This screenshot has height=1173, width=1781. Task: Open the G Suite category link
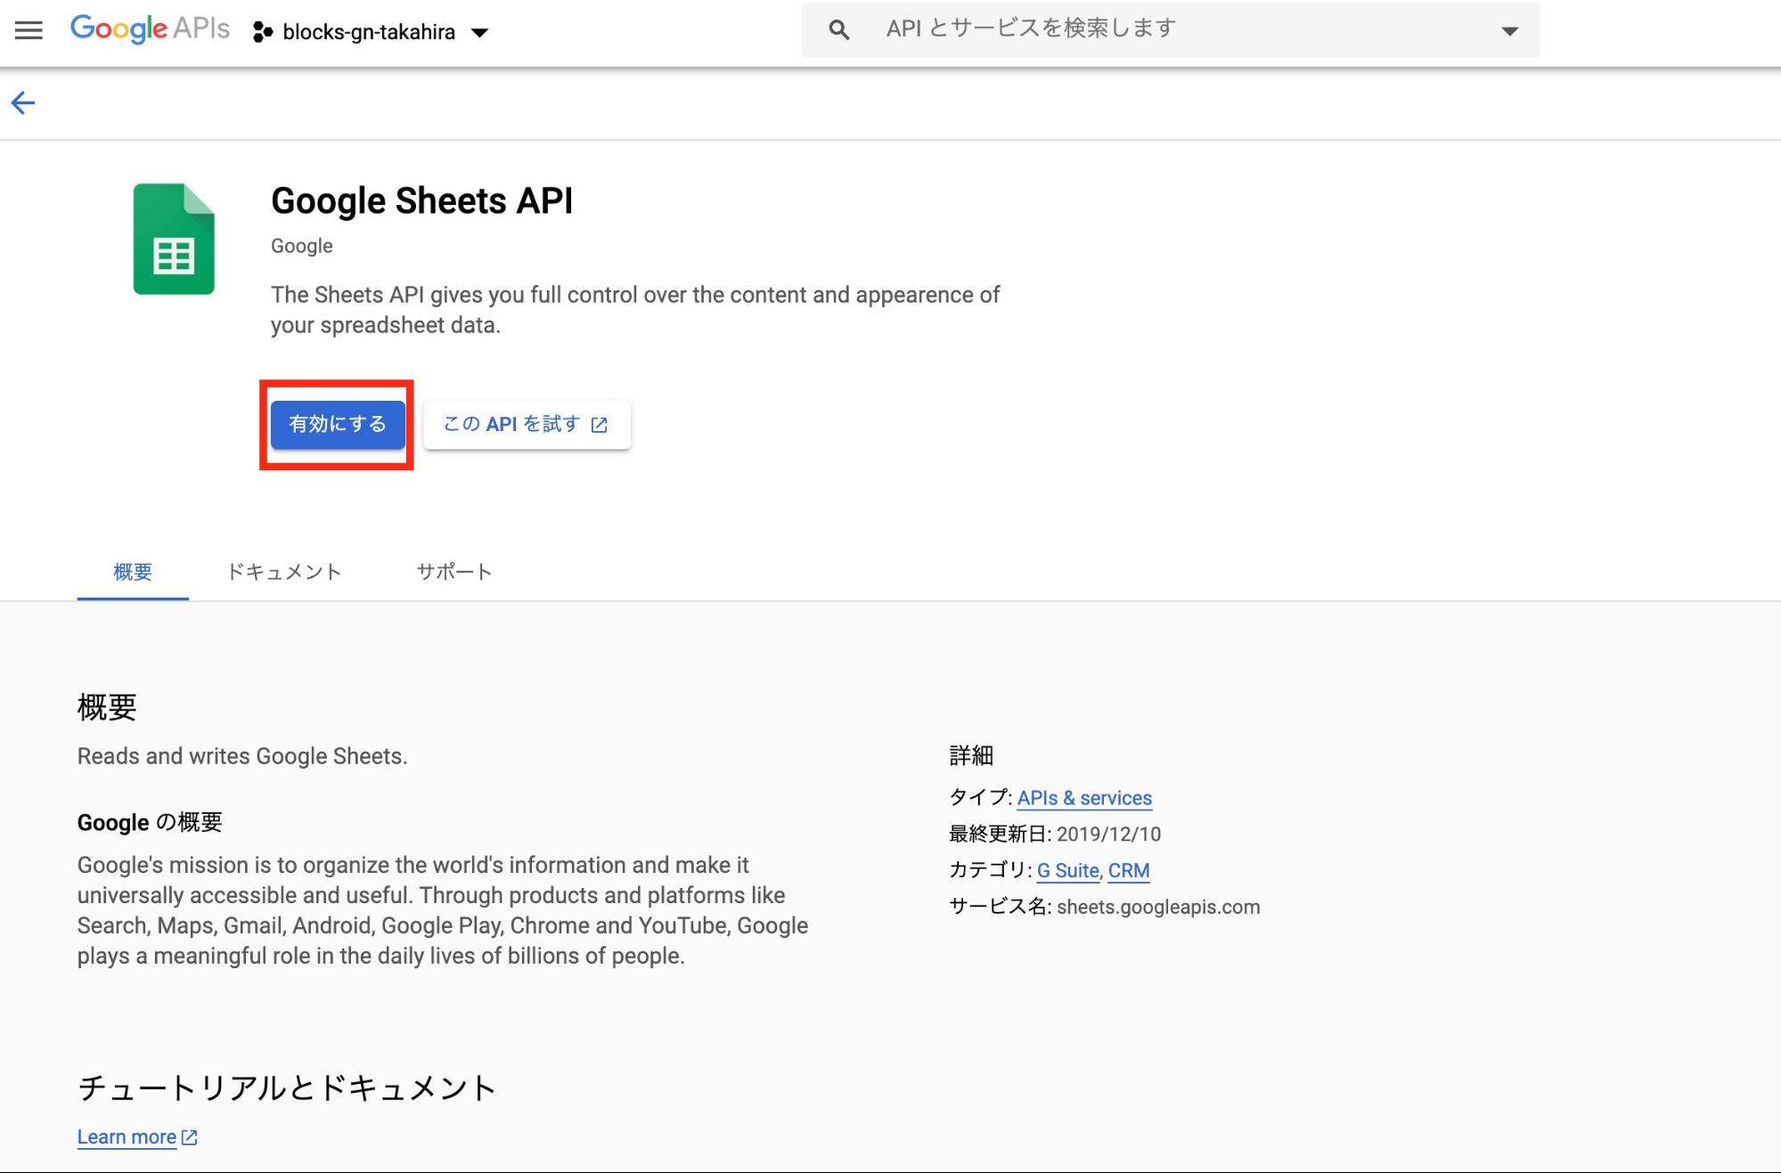1067,870
